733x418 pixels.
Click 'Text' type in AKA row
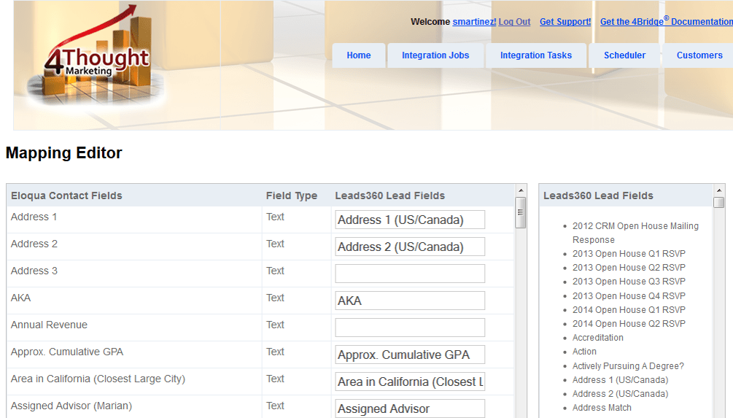tap(275, 298)
